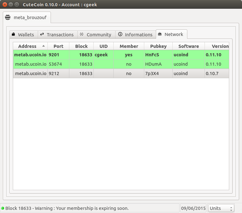The height and width of the screenshot is (213, 242).
Task: Click the block 18633 cell in cgeek row
Action: click(x=81, y=55)
